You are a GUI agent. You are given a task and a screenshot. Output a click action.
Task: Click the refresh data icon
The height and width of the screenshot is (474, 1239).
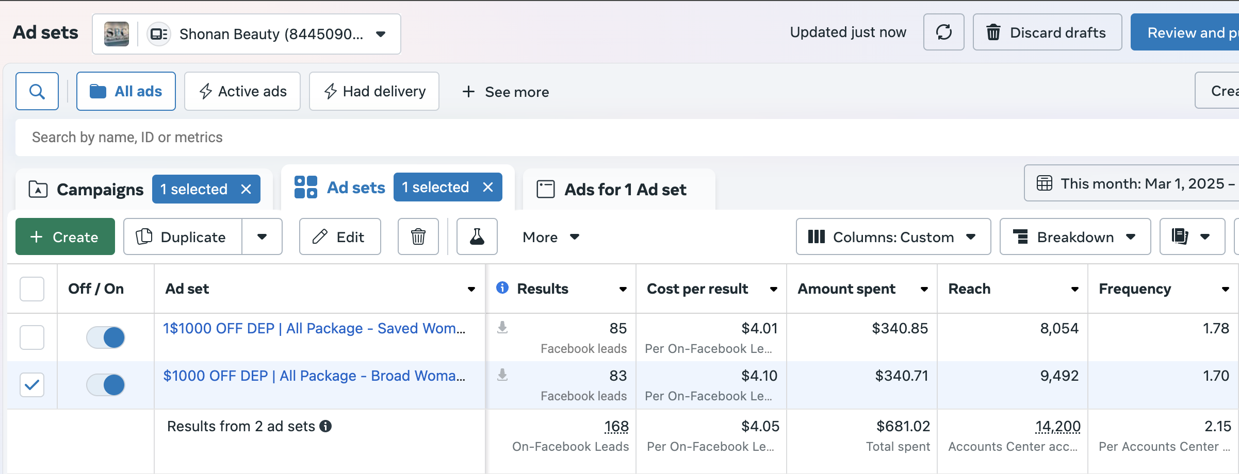[x=943, y=32]
